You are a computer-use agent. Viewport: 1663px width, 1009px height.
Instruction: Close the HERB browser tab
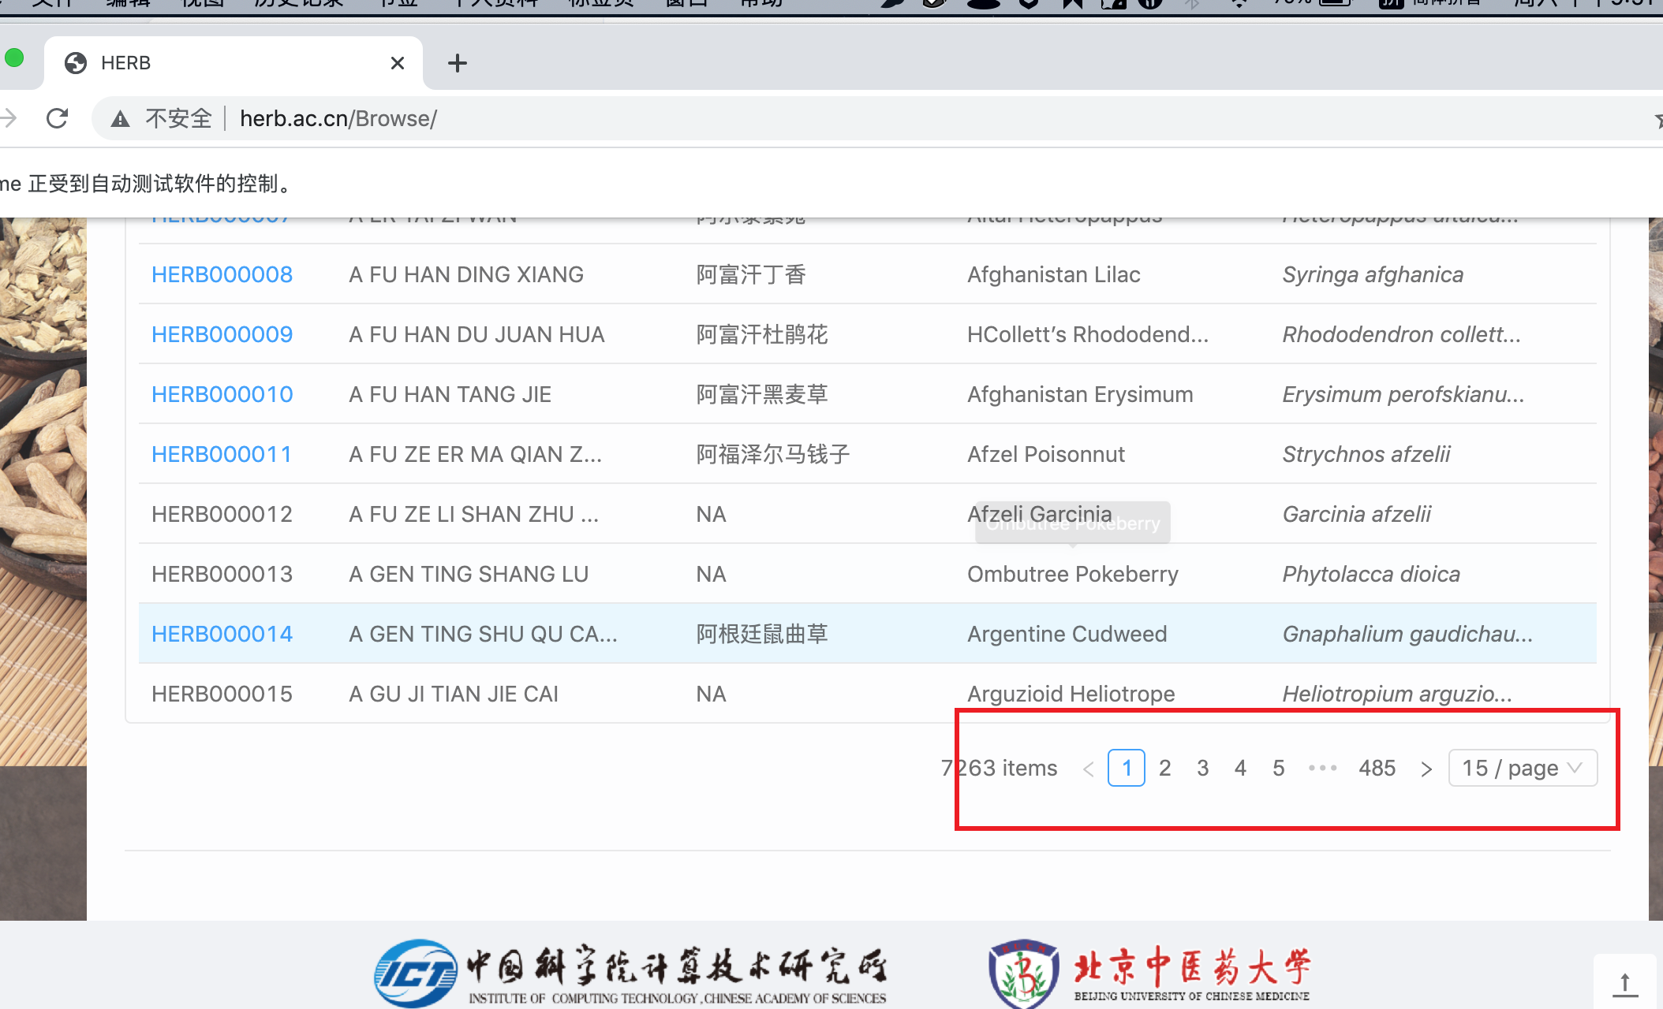(x=398, y=63)
